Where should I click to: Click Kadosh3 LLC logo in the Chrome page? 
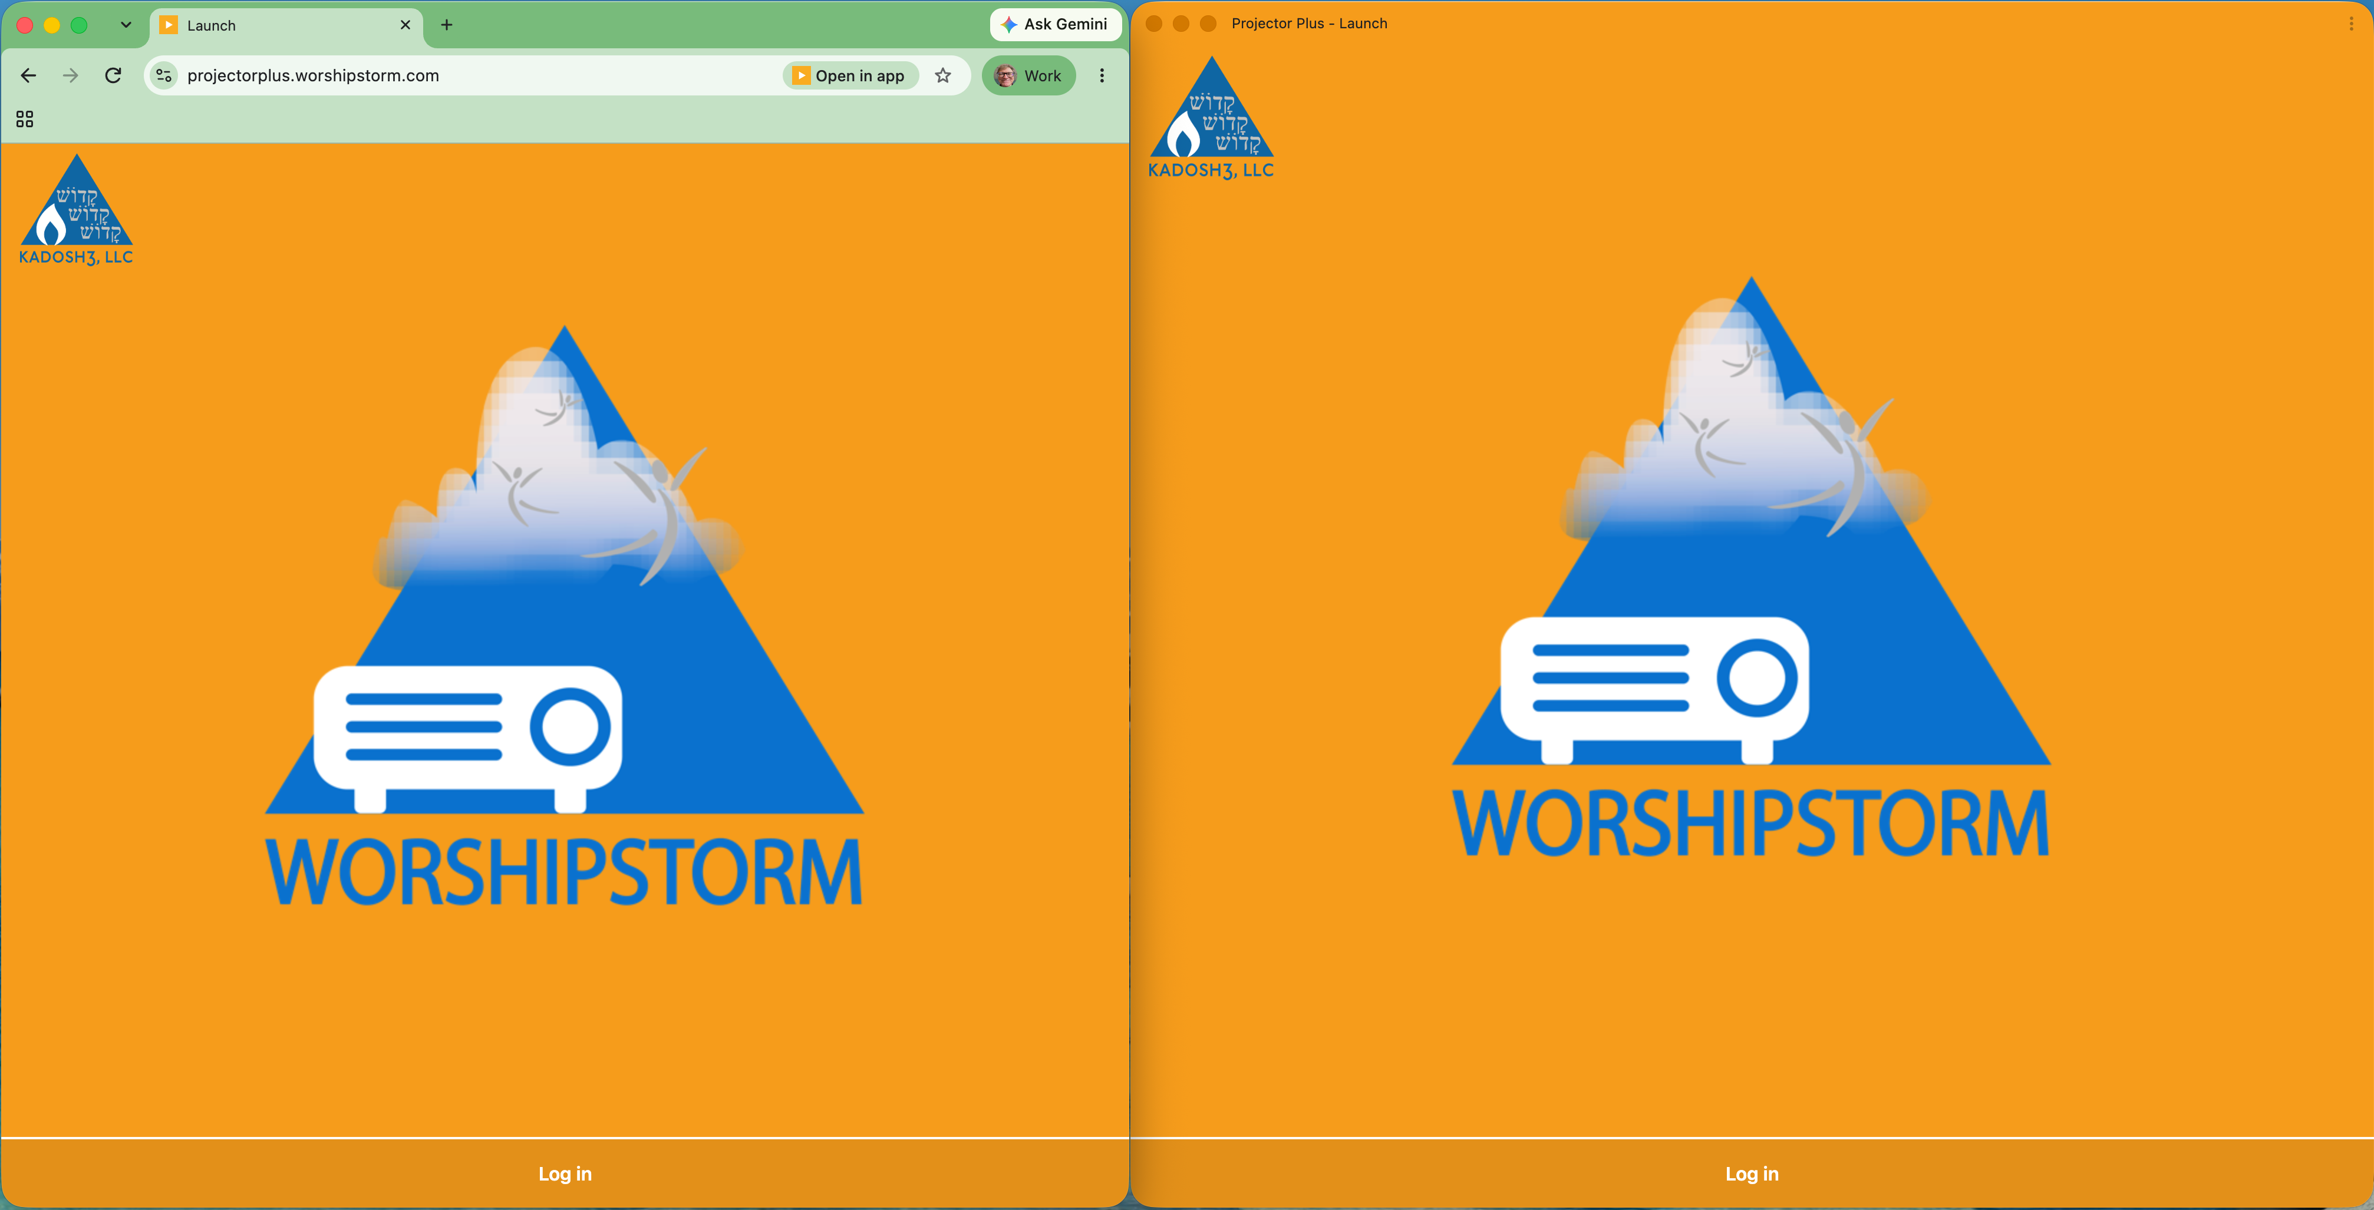pyautogui.click(x=77, y=210)
